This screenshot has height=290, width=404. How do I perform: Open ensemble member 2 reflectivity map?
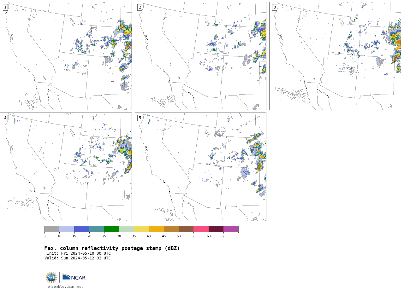[200, 56]
